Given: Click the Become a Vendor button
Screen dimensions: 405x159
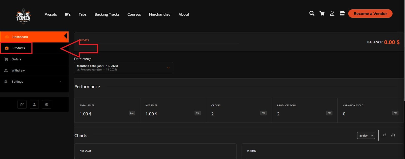Looking at the screenshot, I should click(370, 14).
